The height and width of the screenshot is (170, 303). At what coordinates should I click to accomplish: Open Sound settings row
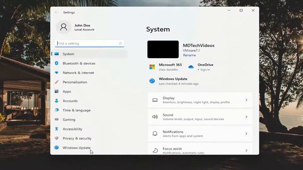click(x=200, y=117)
